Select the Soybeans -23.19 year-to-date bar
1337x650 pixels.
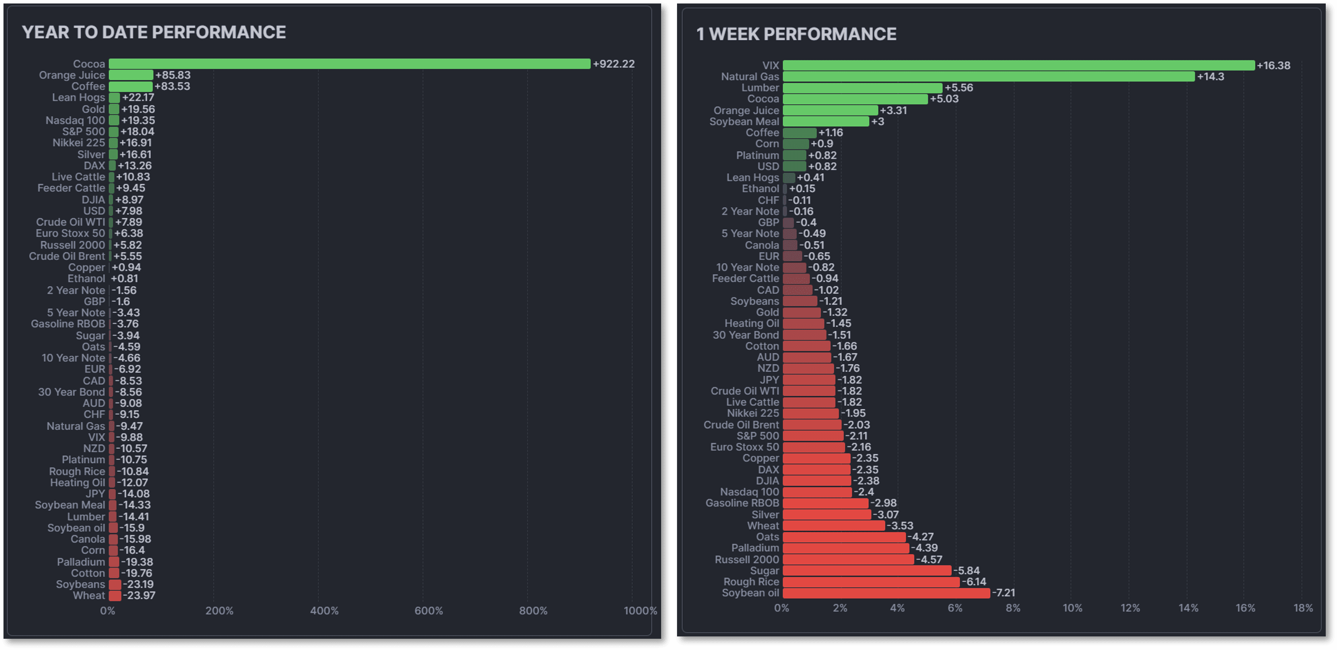(x=115, y=584)
